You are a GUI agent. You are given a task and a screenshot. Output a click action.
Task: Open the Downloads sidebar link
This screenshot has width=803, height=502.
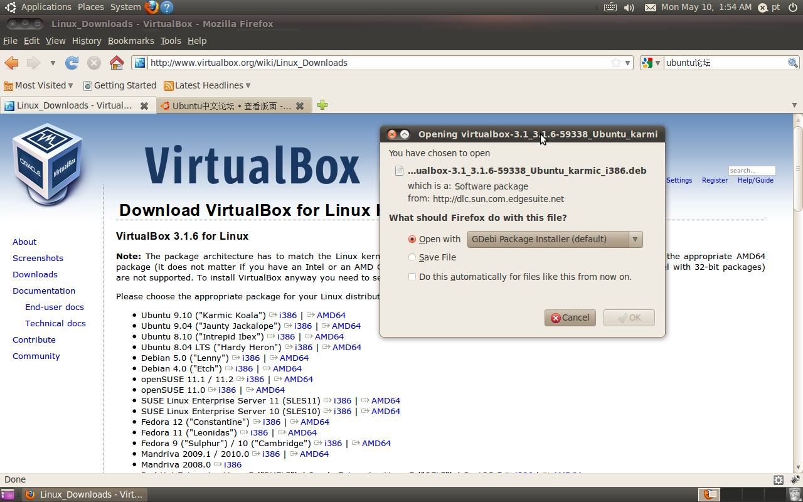click(35, 274)
